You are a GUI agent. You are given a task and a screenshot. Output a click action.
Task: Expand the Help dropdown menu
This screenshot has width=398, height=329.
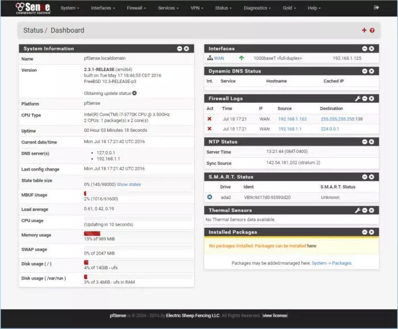point(314,8)
